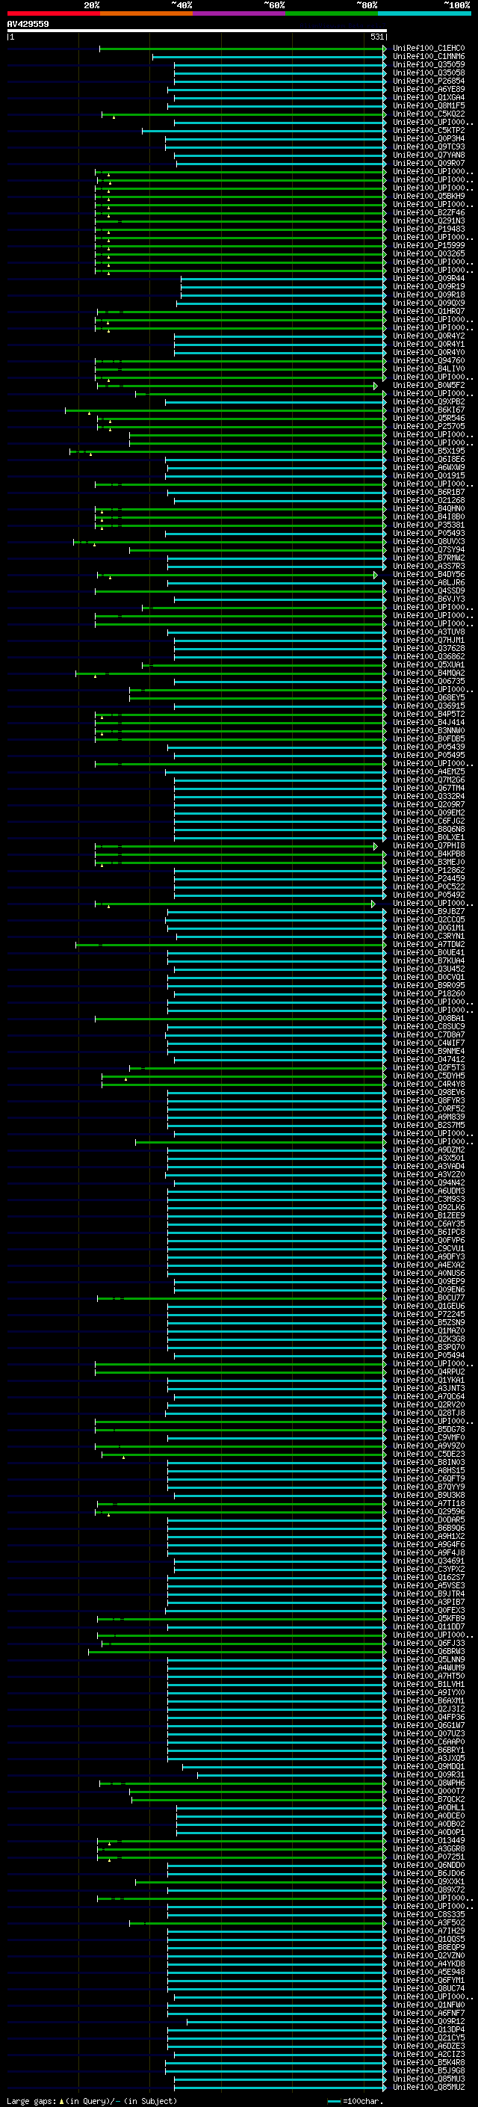Open the UniRef100_Q8UVX3 hit label
Screen dimensions: 478x2107
428,541
